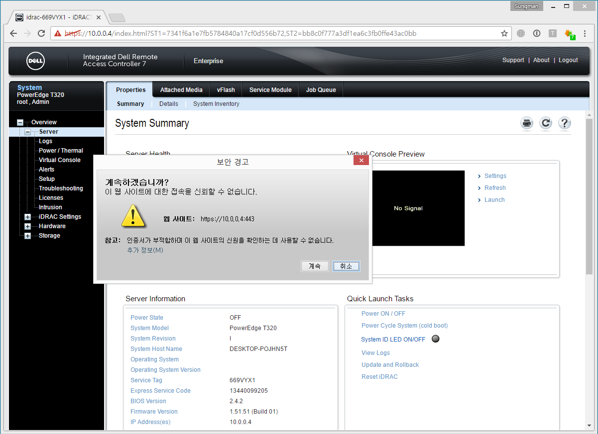Click Reset iDRAC link

[379, 377]
